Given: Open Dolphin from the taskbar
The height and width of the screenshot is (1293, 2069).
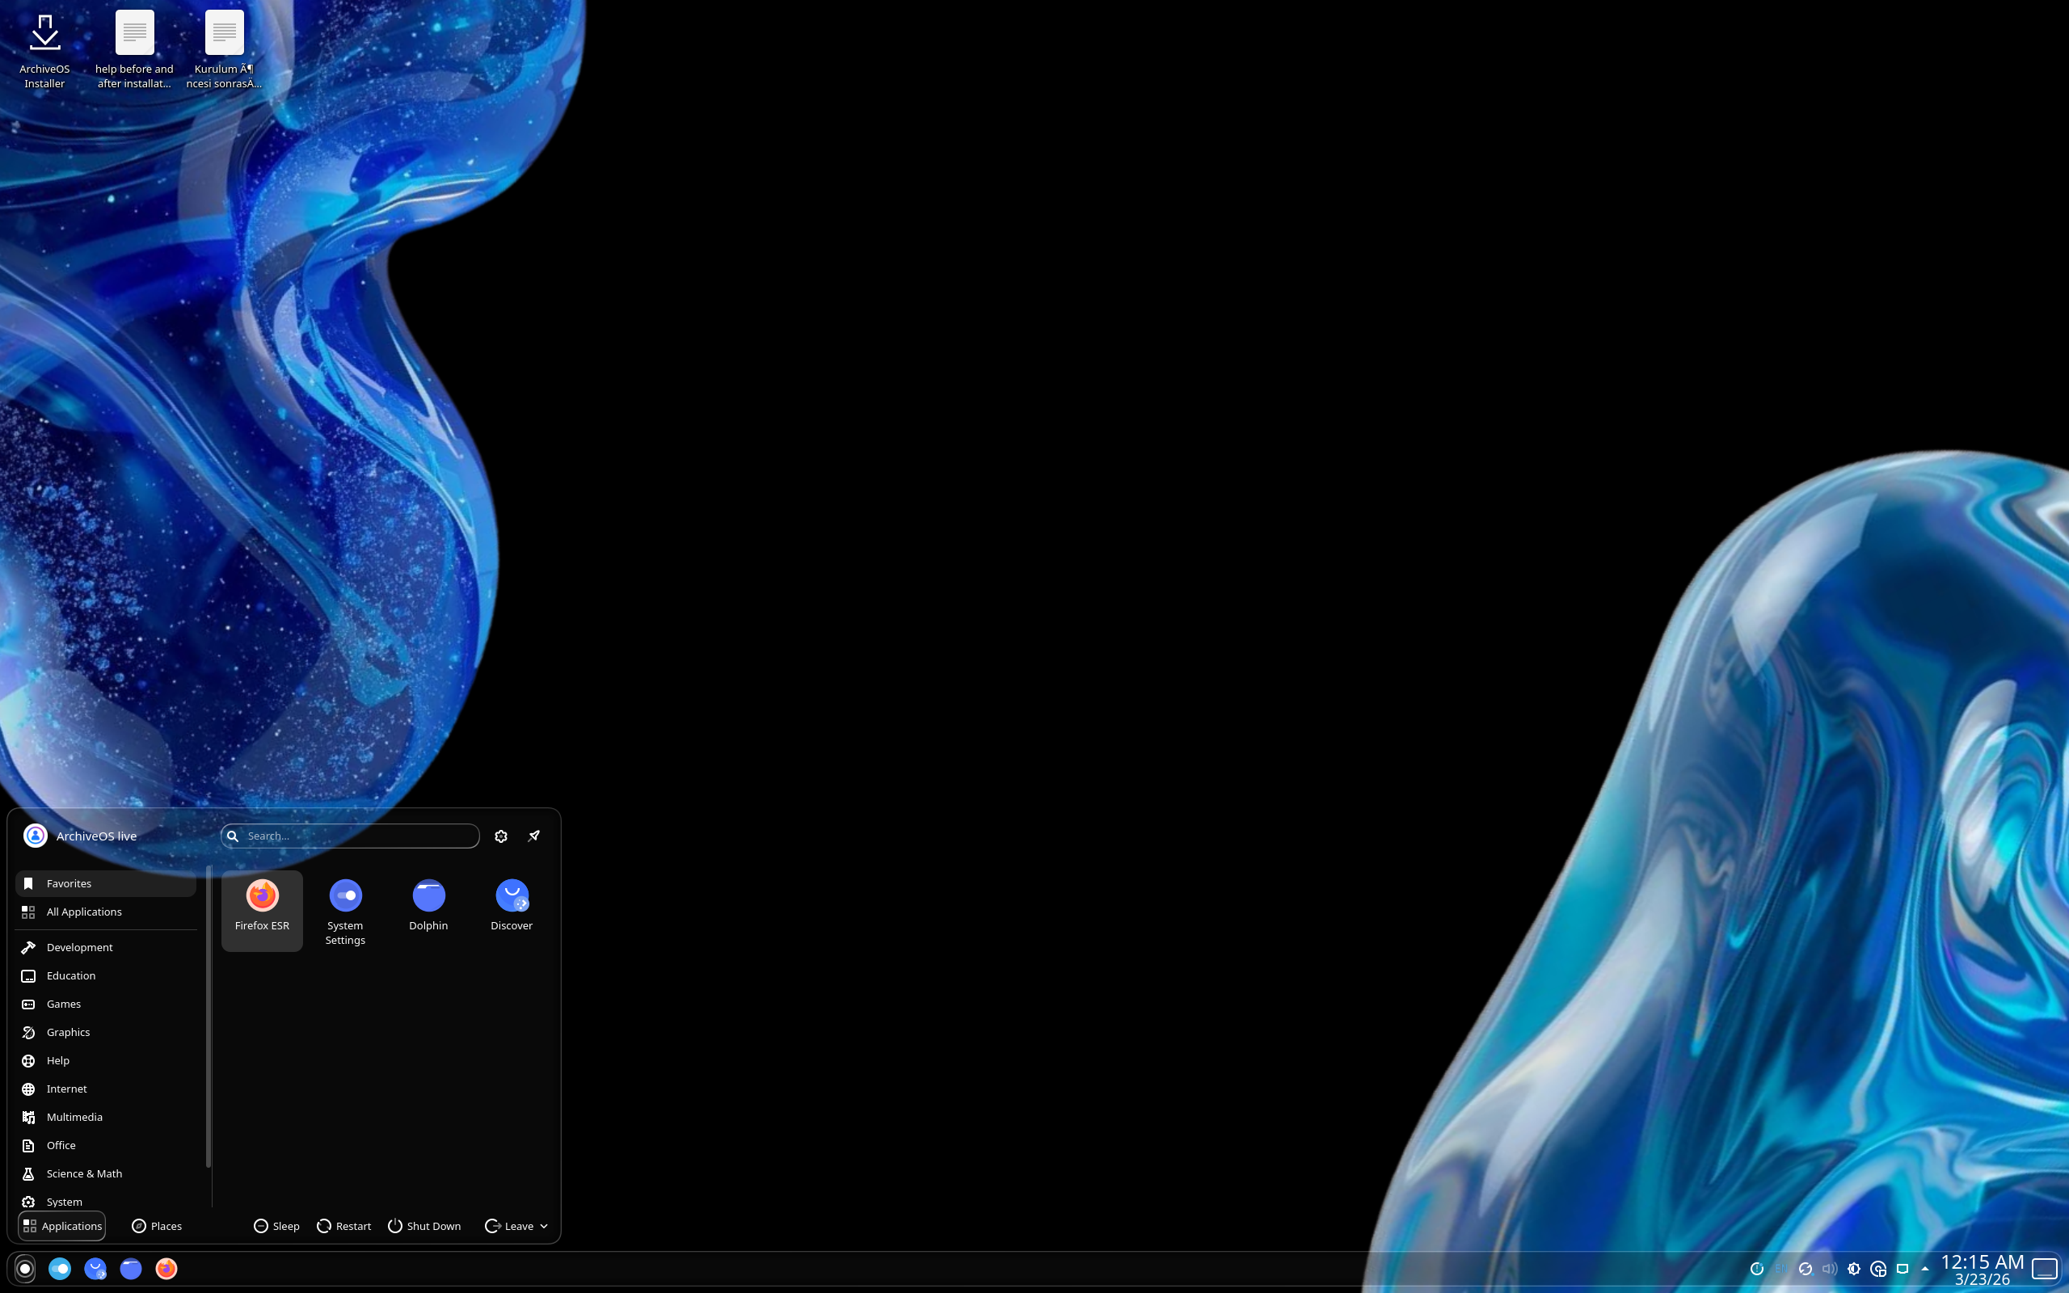Looking at the screenshot, I should pos(131,1268).
